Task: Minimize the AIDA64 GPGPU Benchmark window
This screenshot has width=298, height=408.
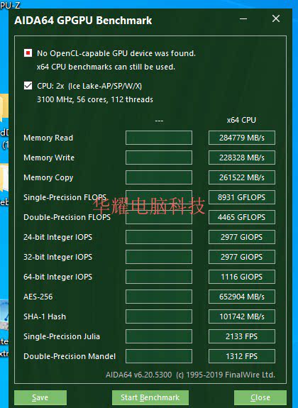Action: 243,18
